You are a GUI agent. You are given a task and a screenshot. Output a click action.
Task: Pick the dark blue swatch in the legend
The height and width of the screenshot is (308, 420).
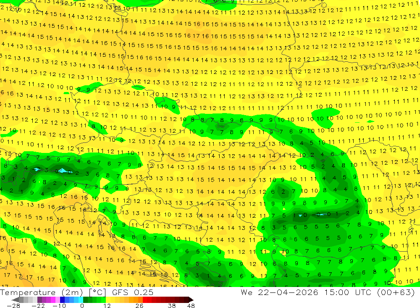(x=62, y=300)
